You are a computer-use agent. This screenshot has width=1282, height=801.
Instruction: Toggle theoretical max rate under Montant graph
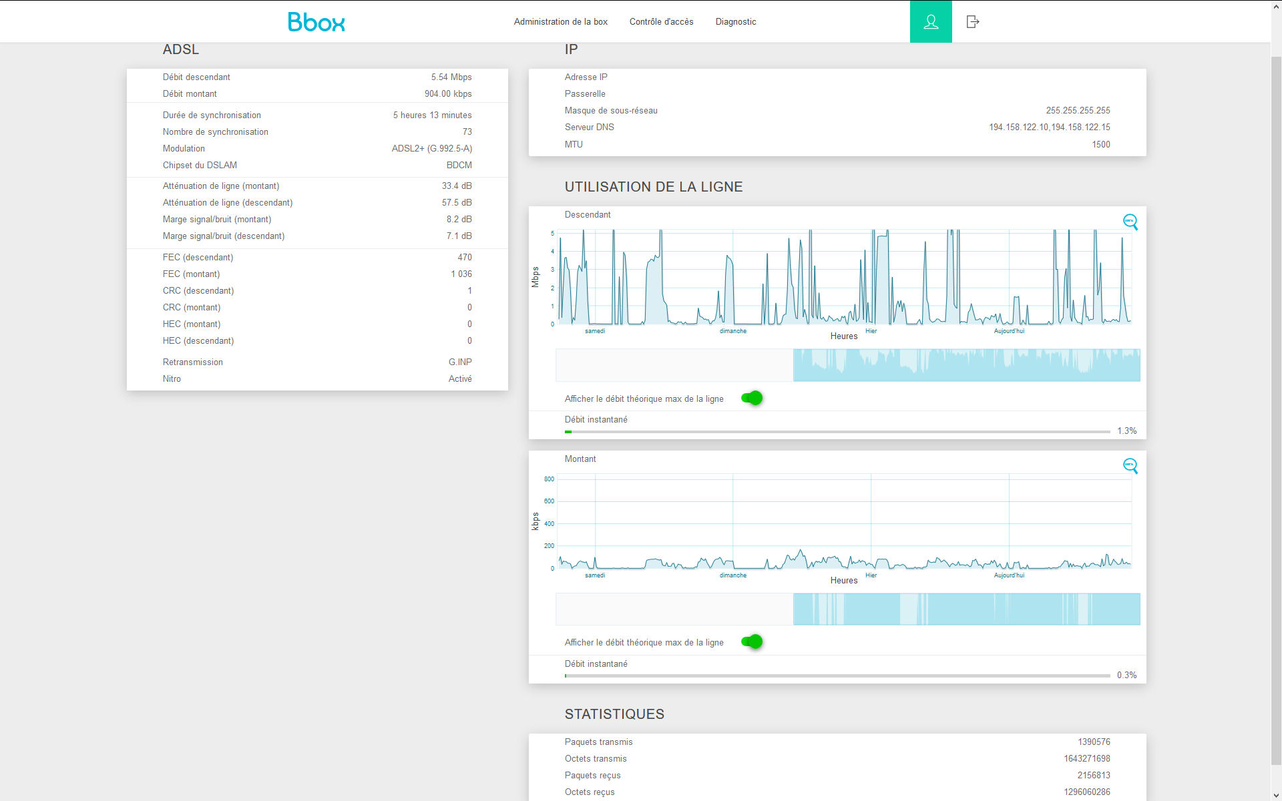coord(752,641)
